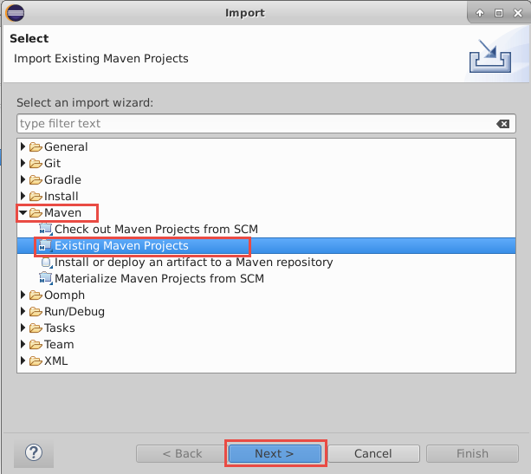Select the Install category label

coord(61,197)
